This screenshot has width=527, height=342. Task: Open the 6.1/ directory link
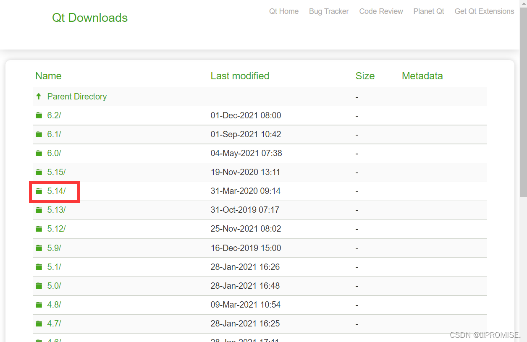click(54, 134)
